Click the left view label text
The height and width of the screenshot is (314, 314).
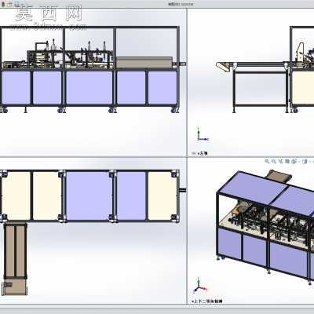(202, 153)
